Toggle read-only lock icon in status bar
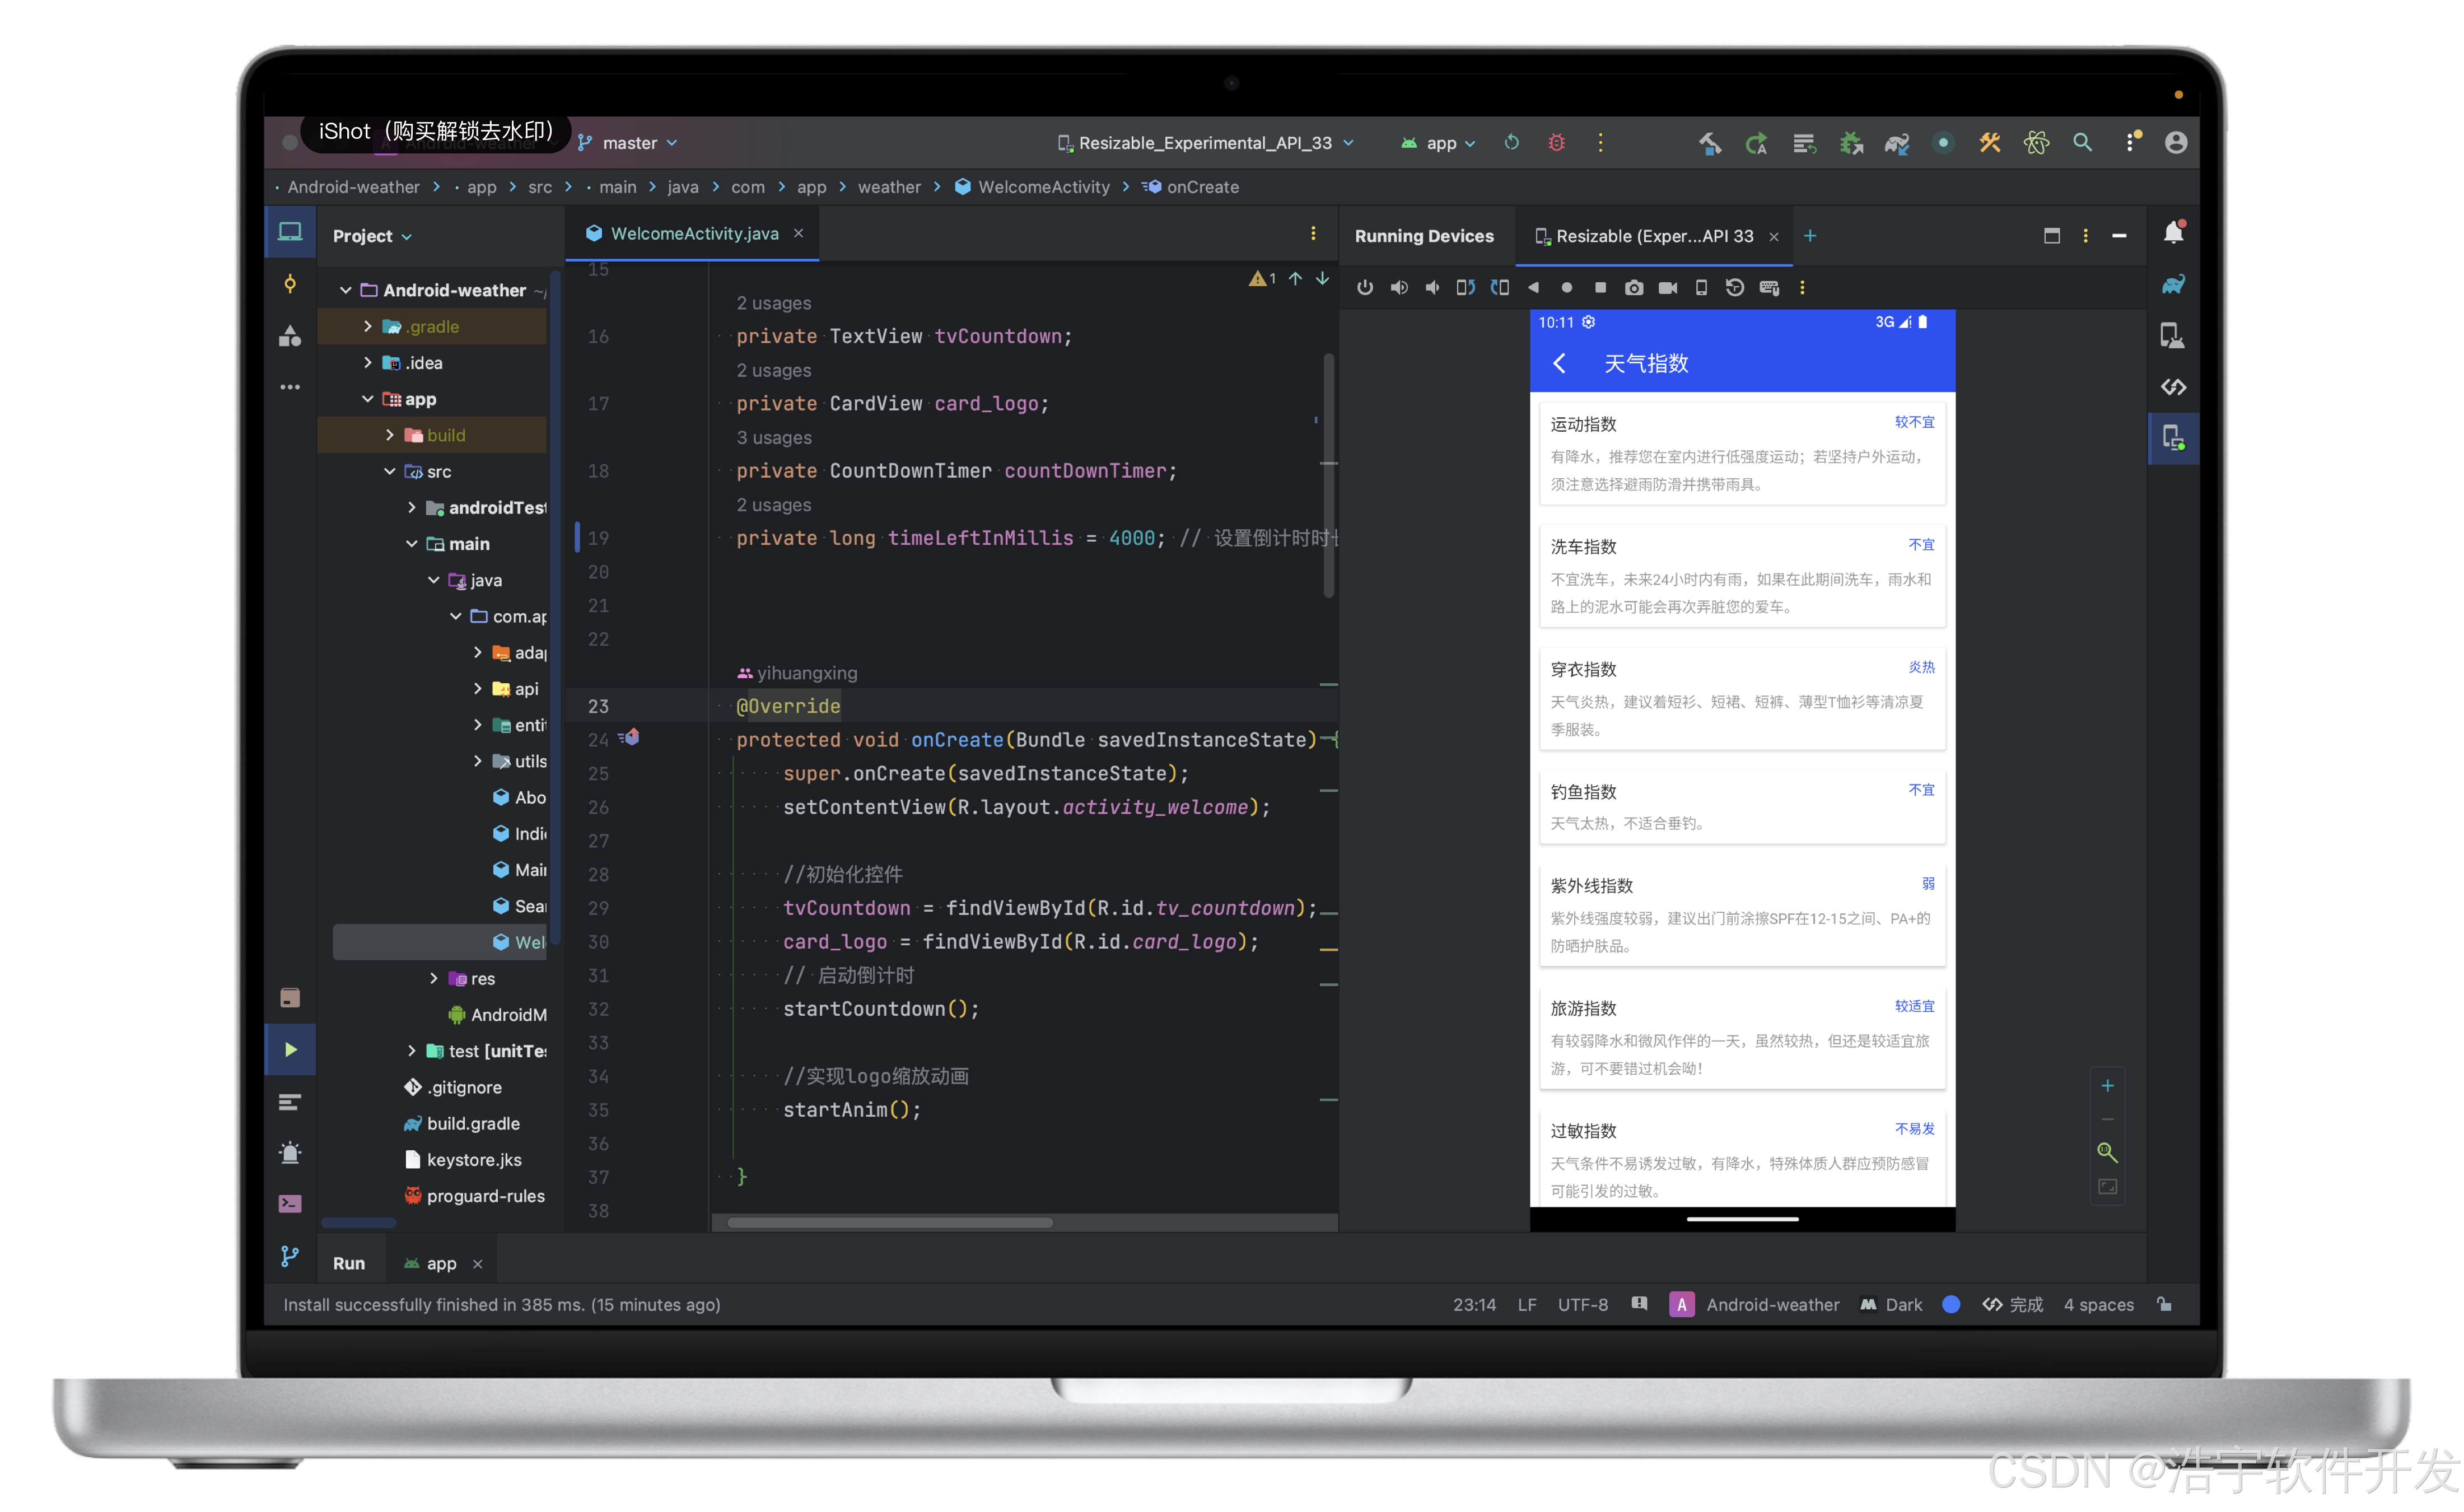The width and height of the screenshot is (2464, 1512). point(2164,1305)
